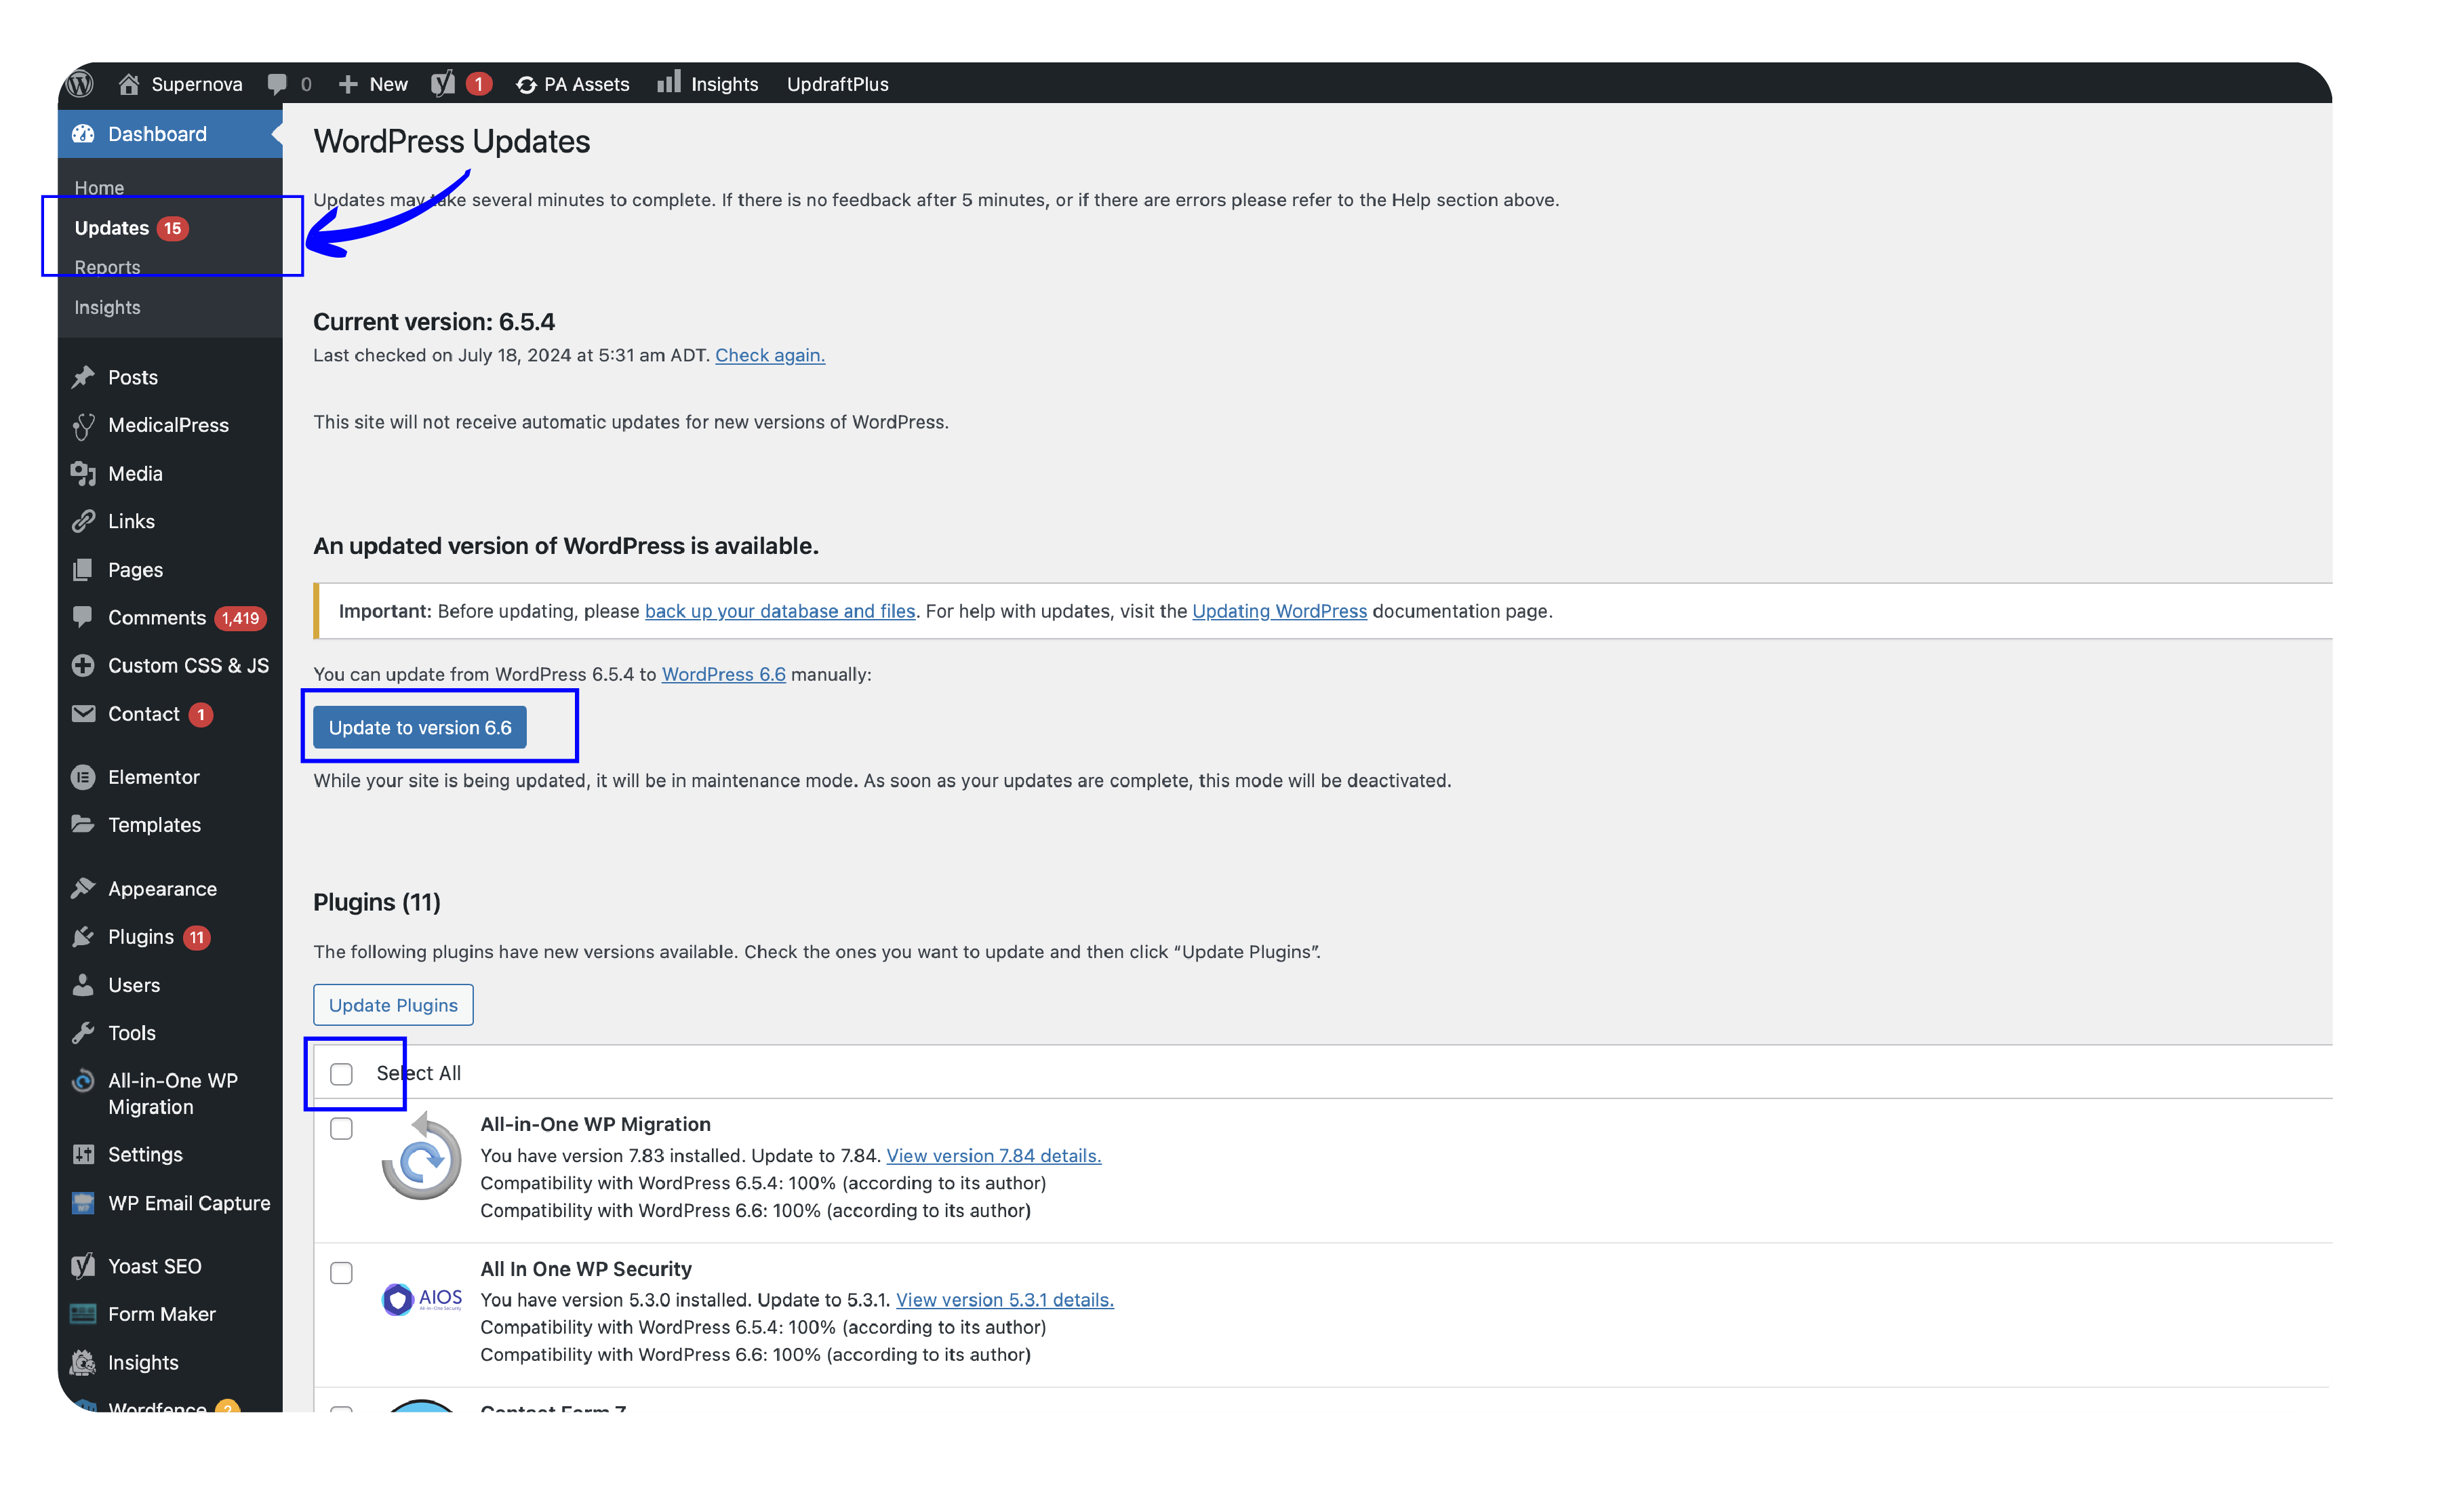Click the WordPress logo in admin bar
Image resolution: width=2455 pixels, height=1512 pixels.
[x=81, y=84]
